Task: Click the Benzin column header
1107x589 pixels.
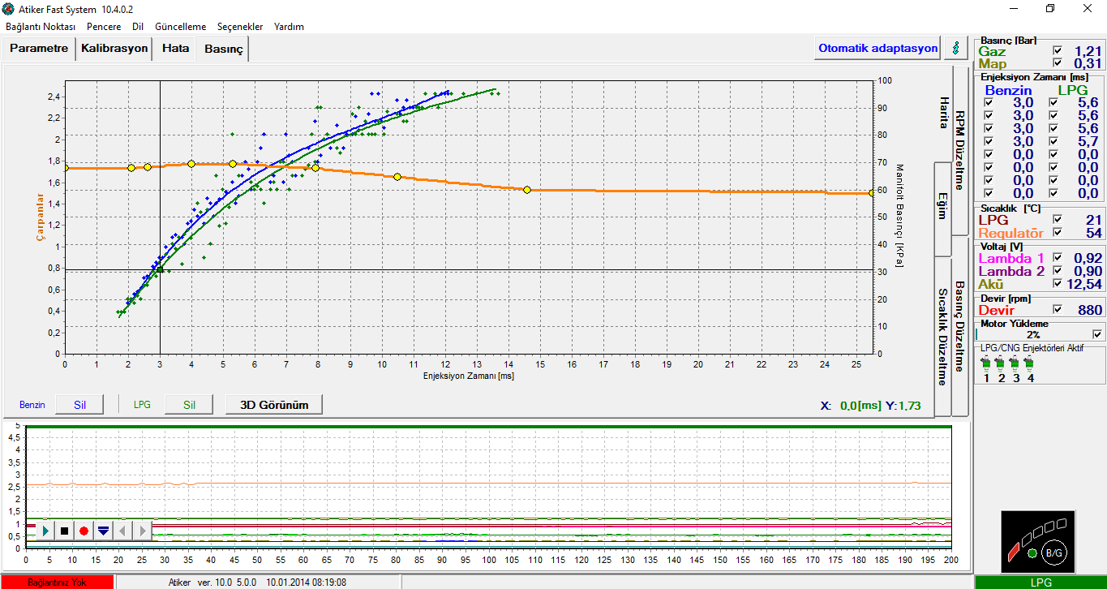Action: tap(1008, 90)
